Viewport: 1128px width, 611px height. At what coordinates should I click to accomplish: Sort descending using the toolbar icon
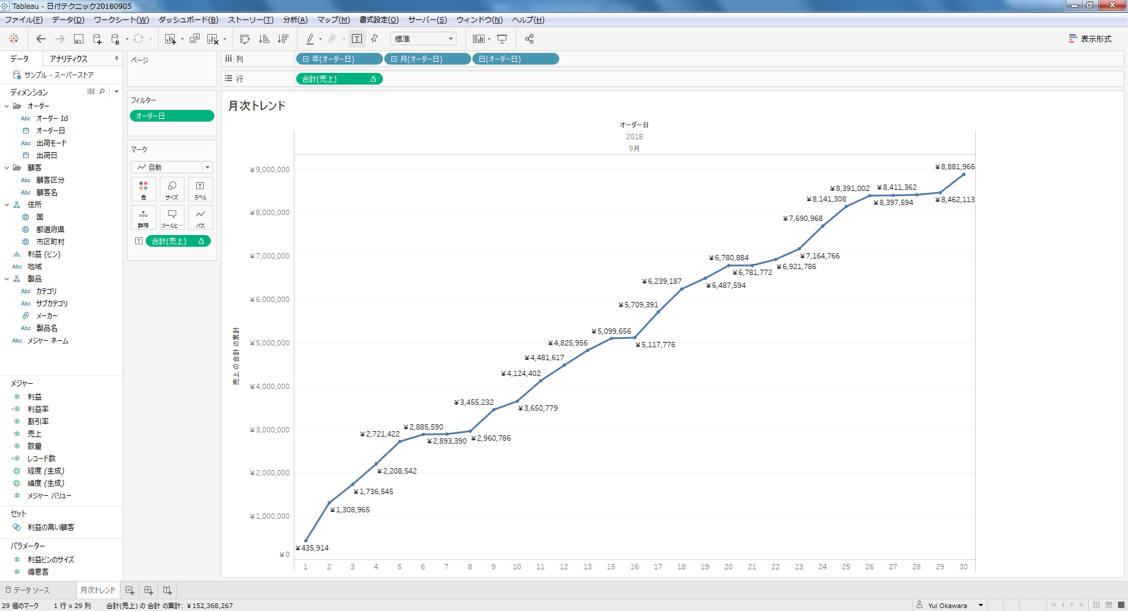pos(283,39)
